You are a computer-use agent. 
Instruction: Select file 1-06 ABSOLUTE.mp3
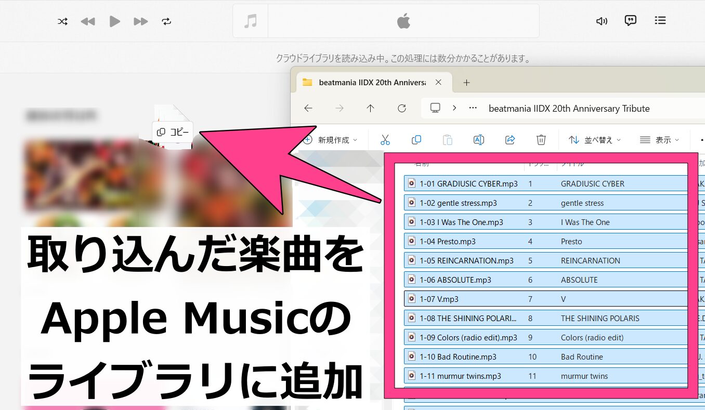[455, 280]
